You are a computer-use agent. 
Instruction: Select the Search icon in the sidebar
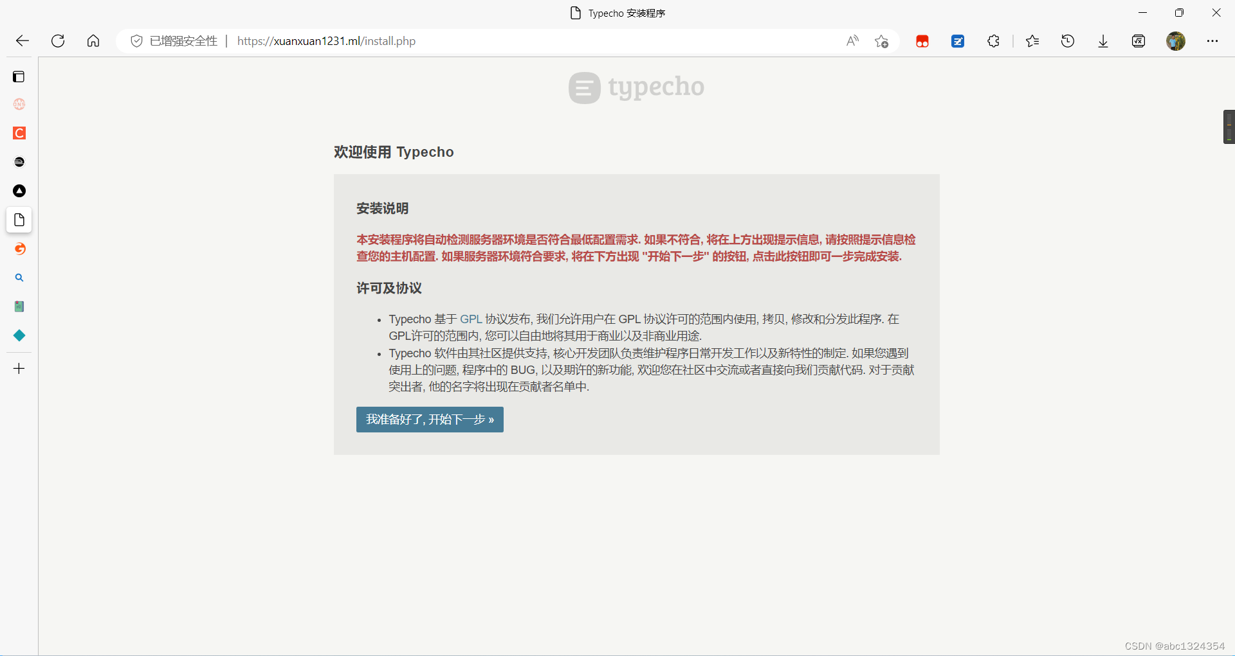19,278
